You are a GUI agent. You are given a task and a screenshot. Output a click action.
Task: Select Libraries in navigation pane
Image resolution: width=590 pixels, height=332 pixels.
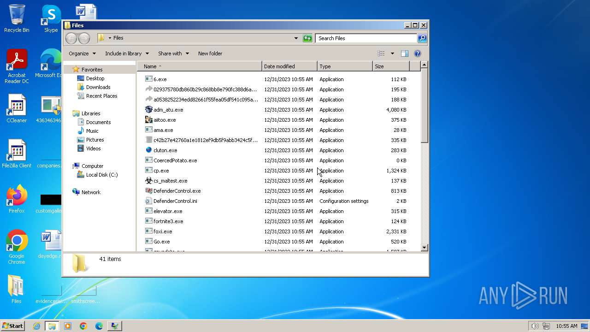(x=91, y=113)
